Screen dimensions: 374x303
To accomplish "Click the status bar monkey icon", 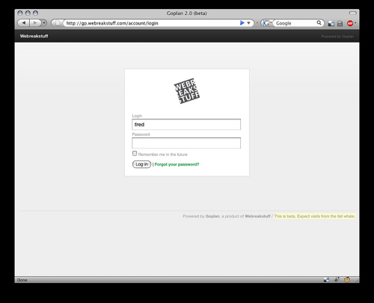I will [347, 280].
